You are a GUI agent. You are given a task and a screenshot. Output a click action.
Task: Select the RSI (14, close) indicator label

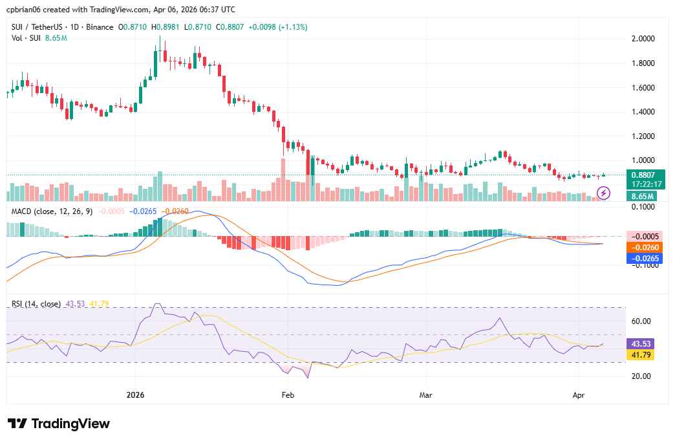[36, 303]
